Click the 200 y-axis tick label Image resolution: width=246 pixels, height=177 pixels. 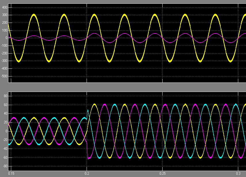point(5,23)
